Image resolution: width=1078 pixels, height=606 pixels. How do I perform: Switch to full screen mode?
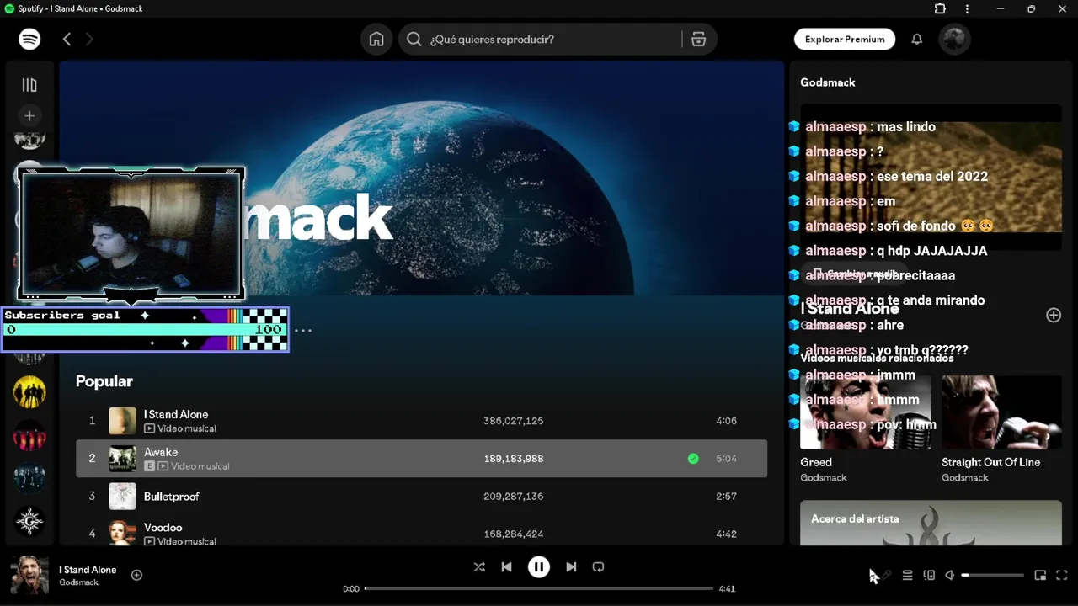pos(1062,576)
